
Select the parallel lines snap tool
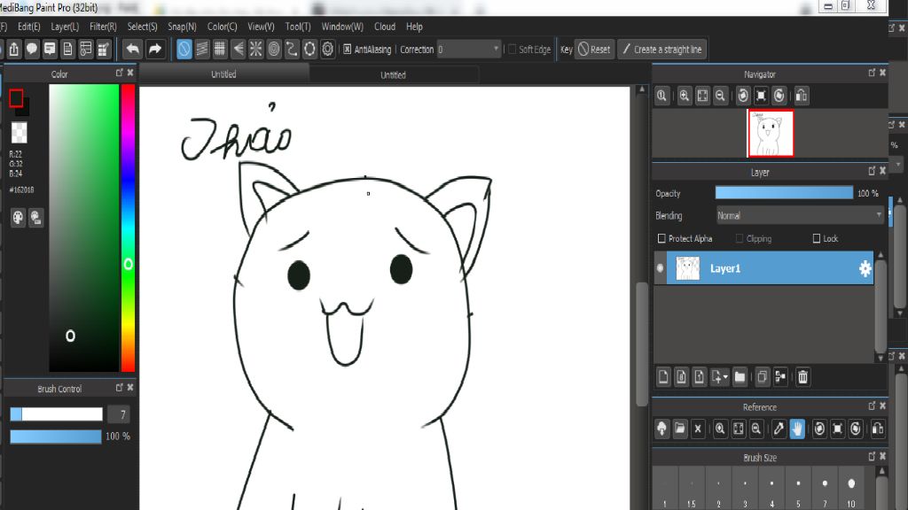[202, 50]
